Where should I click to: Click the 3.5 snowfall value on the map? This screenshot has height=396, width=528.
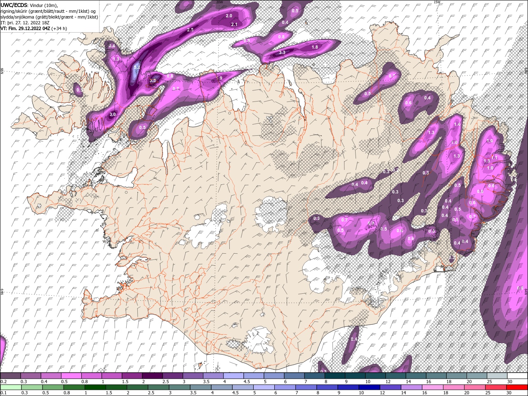[x=153, y=80]
